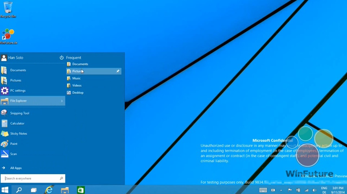Open Sticky Notes

[32, 134]
